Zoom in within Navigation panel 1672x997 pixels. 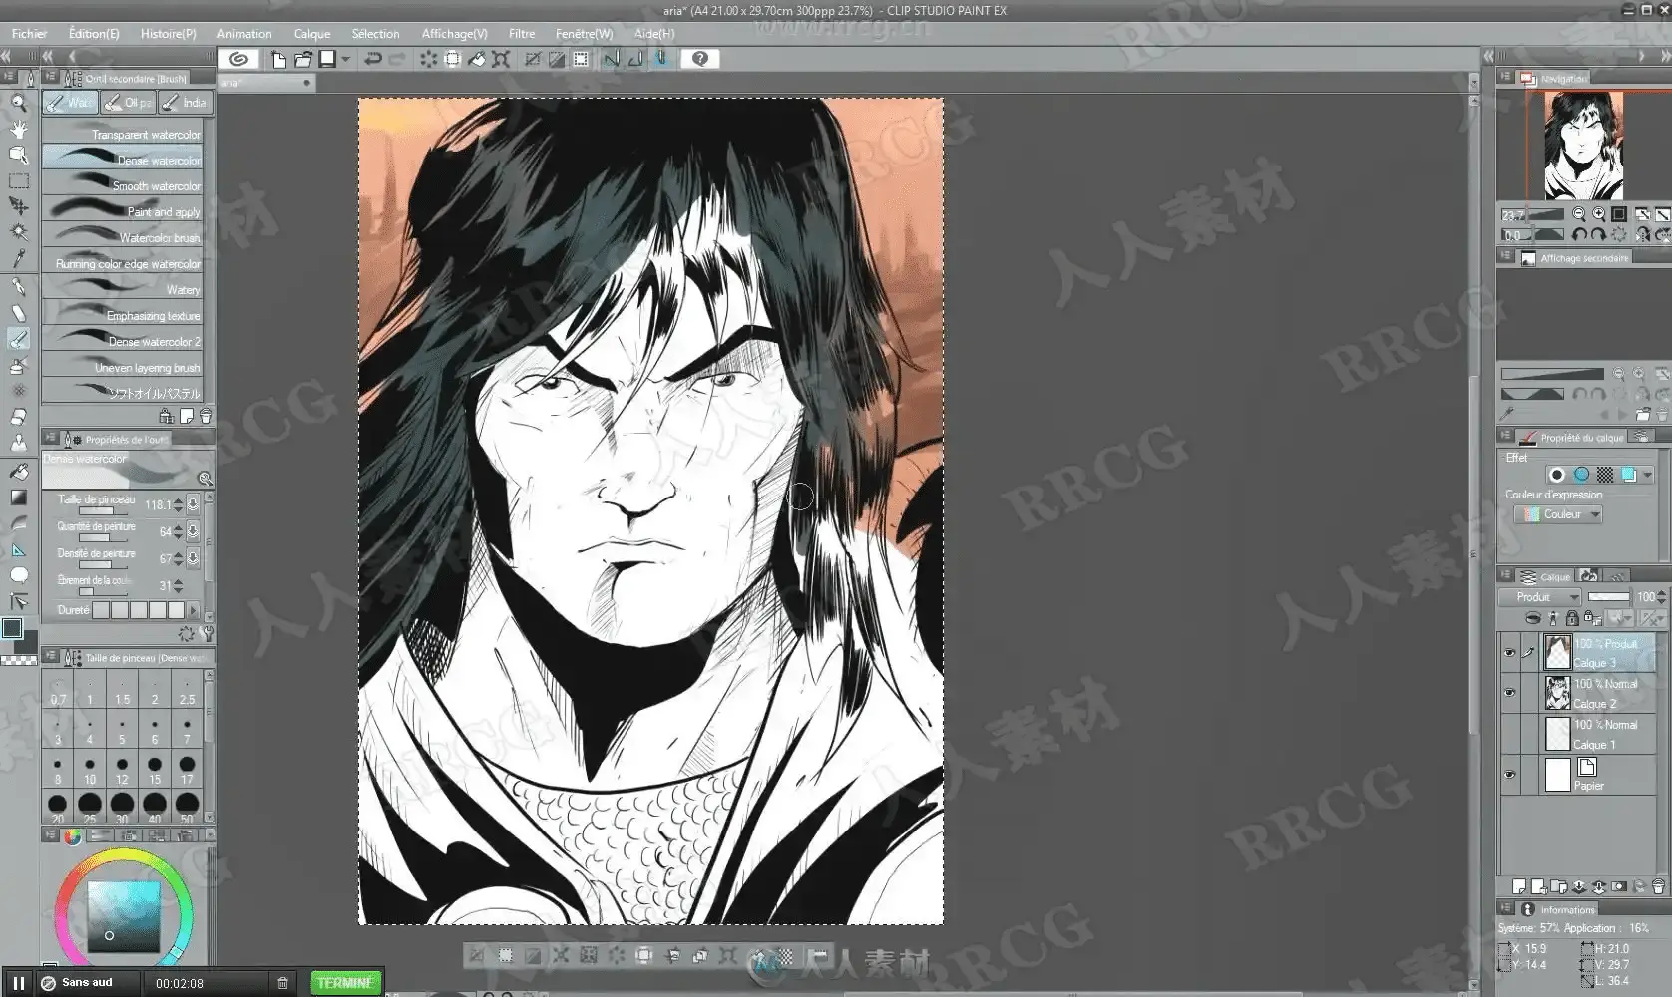(x=1599, y=214)
